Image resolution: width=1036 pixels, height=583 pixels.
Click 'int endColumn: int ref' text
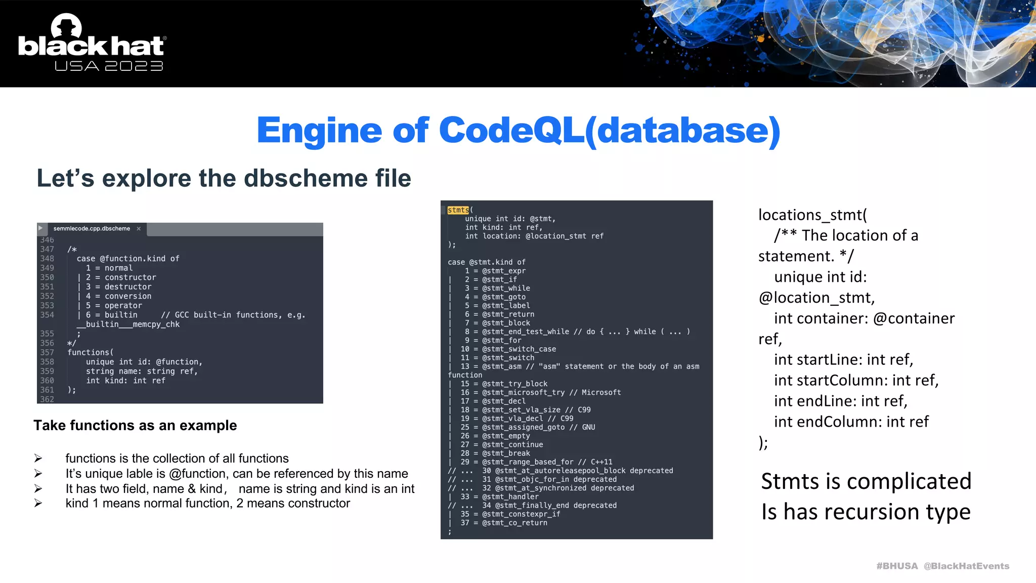pyautogui.click(x=851, y=422)
